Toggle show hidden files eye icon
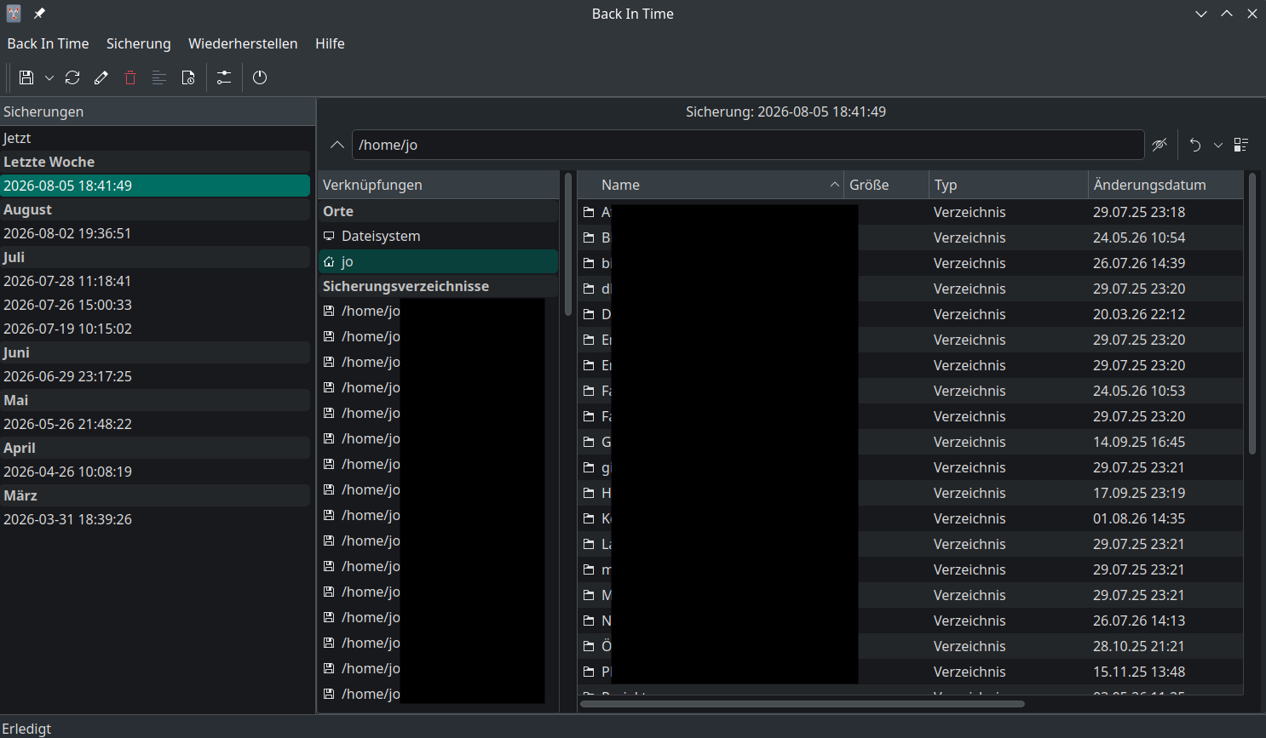The height and width of the screenshot is (738, 1266). (1160, 145)
